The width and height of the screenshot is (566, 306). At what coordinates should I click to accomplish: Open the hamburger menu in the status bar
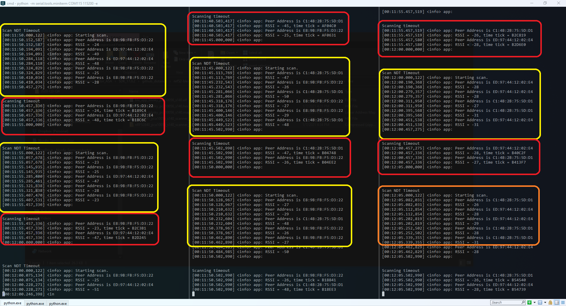[x=562, y=302]
